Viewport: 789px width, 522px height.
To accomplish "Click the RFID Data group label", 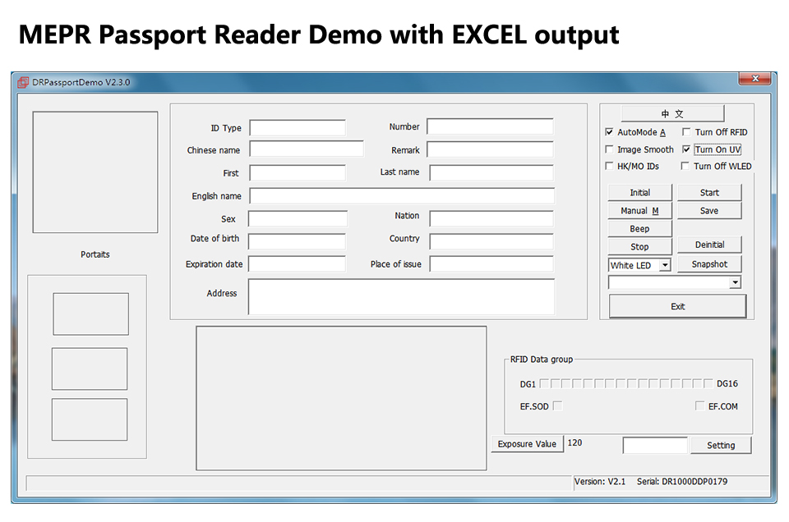I will click(542, 359).
